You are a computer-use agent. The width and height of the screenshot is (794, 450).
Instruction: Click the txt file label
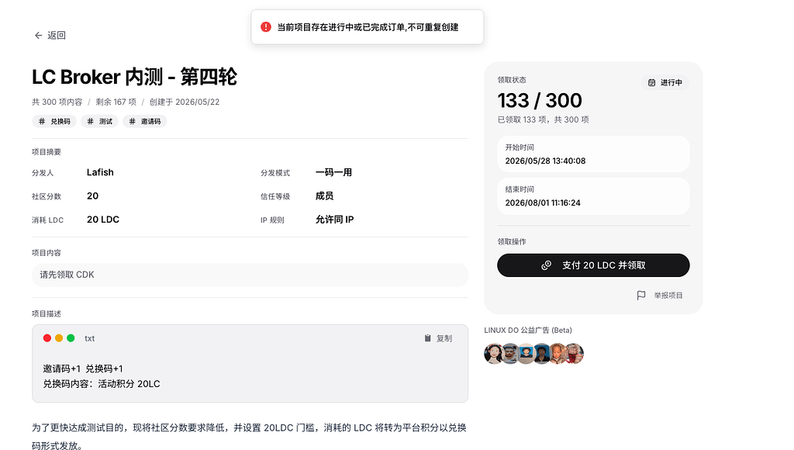(x=90, y=338)
